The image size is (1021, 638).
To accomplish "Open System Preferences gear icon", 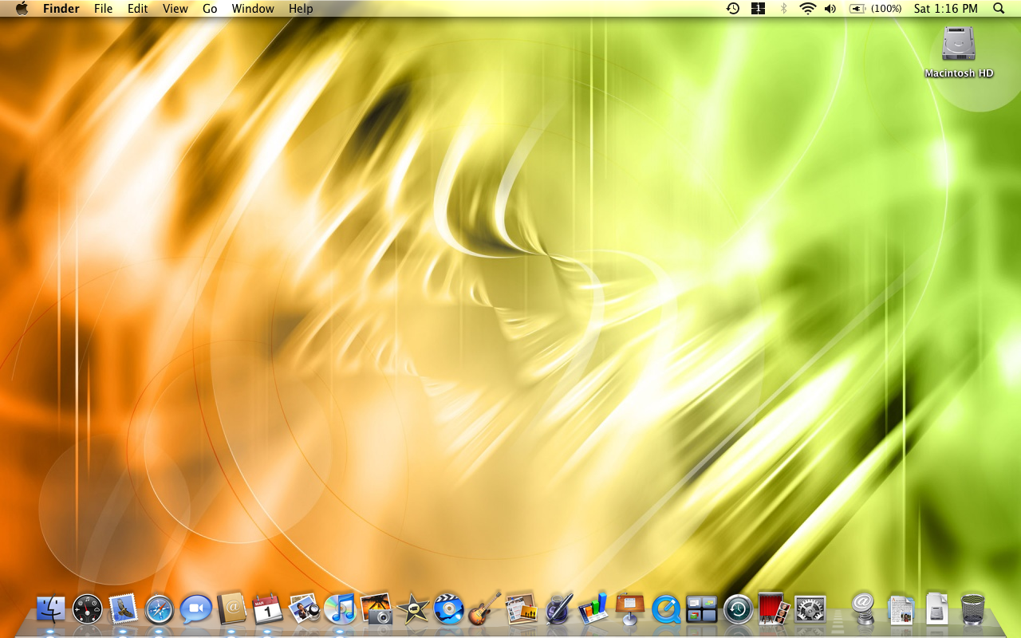I will (x=810, y=610).
